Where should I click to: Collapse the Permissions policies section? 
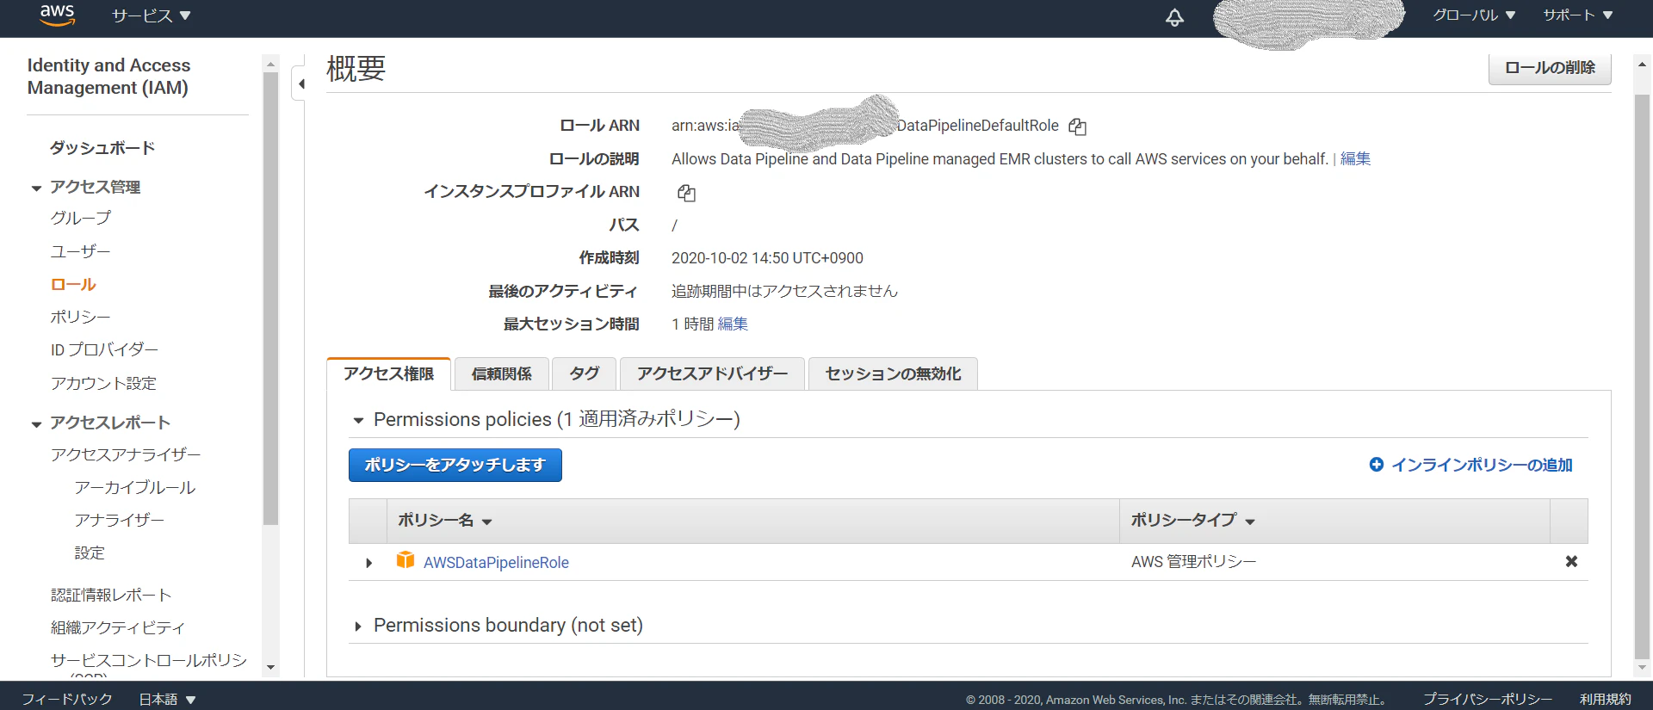(358, 420)
